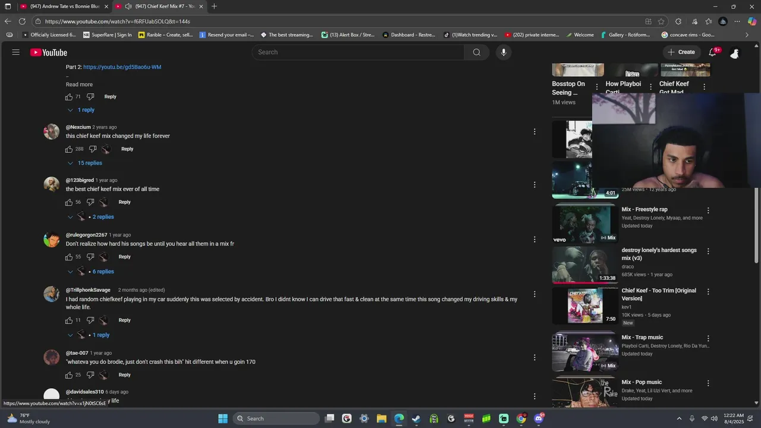
Task: Go to YouTube home via logo
Action: 49,52
